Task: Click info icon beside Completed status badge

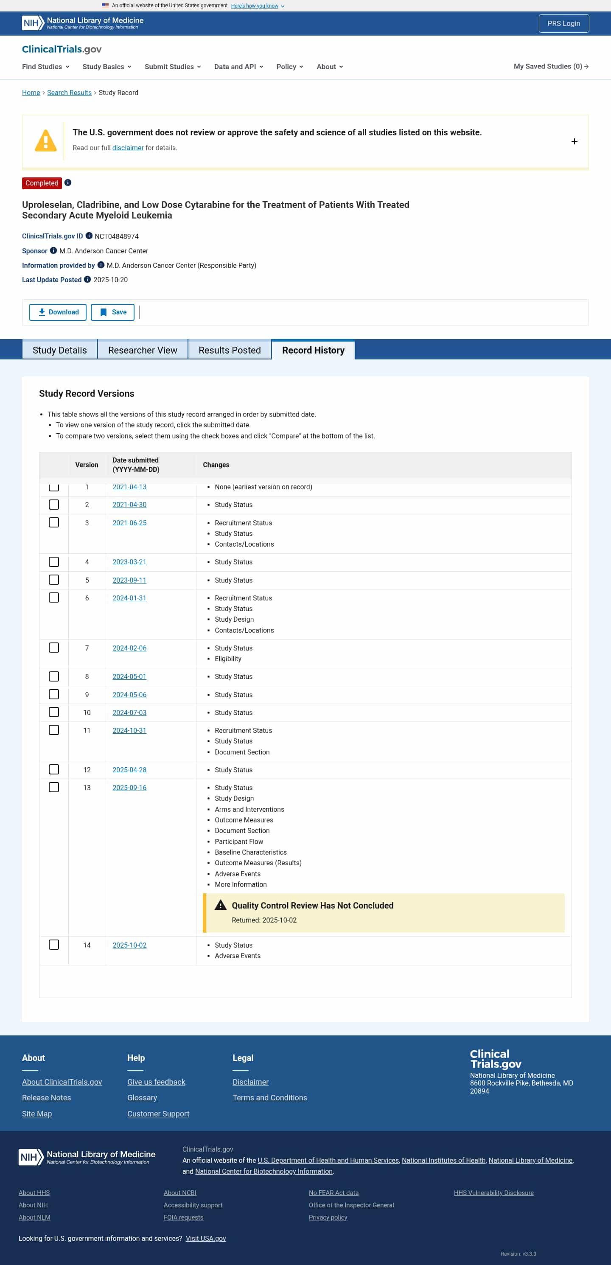Action: click(68, 182)
